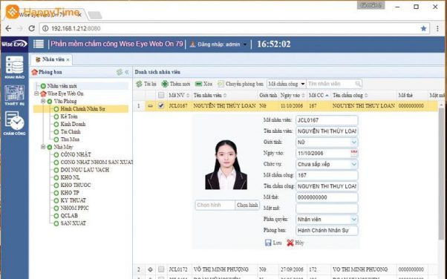Open the Phân quyền dropdown
447x279 pixels.
(353, 219)
